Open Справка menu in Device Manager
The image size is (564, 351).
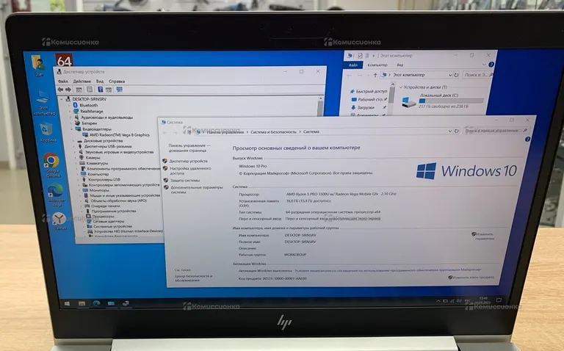tap(117, 82)
